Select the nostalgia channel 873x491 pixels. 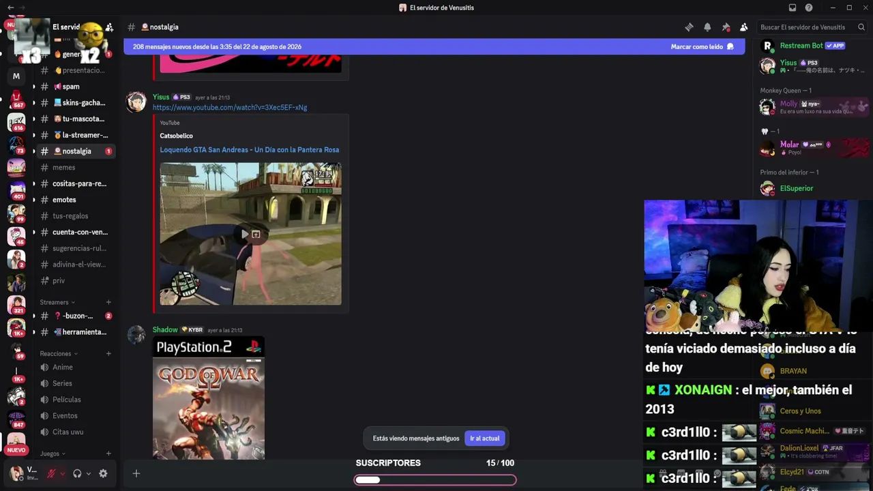click(74, 151)
